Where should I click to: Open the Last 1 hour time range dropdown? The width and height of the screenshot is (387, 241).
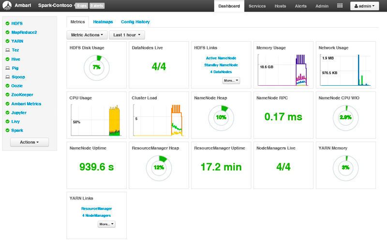[127, 35]
